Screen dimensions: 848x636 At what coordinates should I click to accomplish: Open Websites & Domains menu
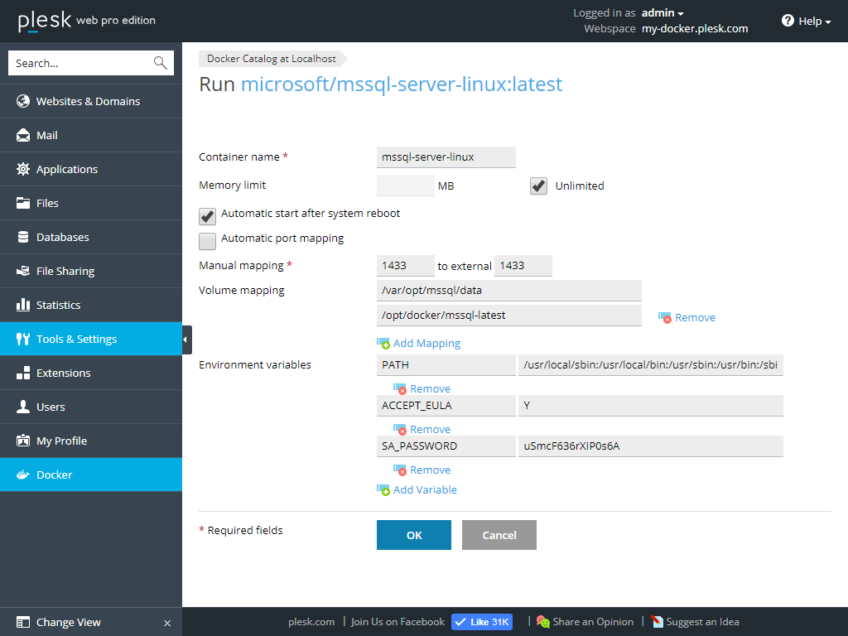click(x=91, y=101)
